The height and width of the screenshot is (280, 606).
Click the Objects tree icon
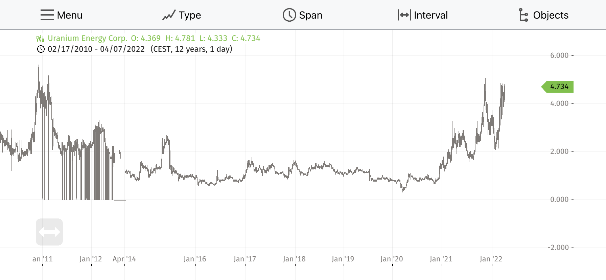(x=523, y=15)
